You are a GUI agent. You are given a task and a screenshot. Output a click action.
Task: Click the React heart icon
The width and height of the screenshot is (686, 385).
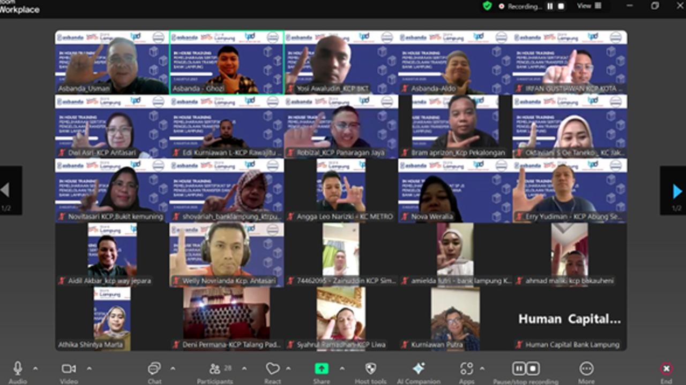pyautogui.click(x=273, y=368)
